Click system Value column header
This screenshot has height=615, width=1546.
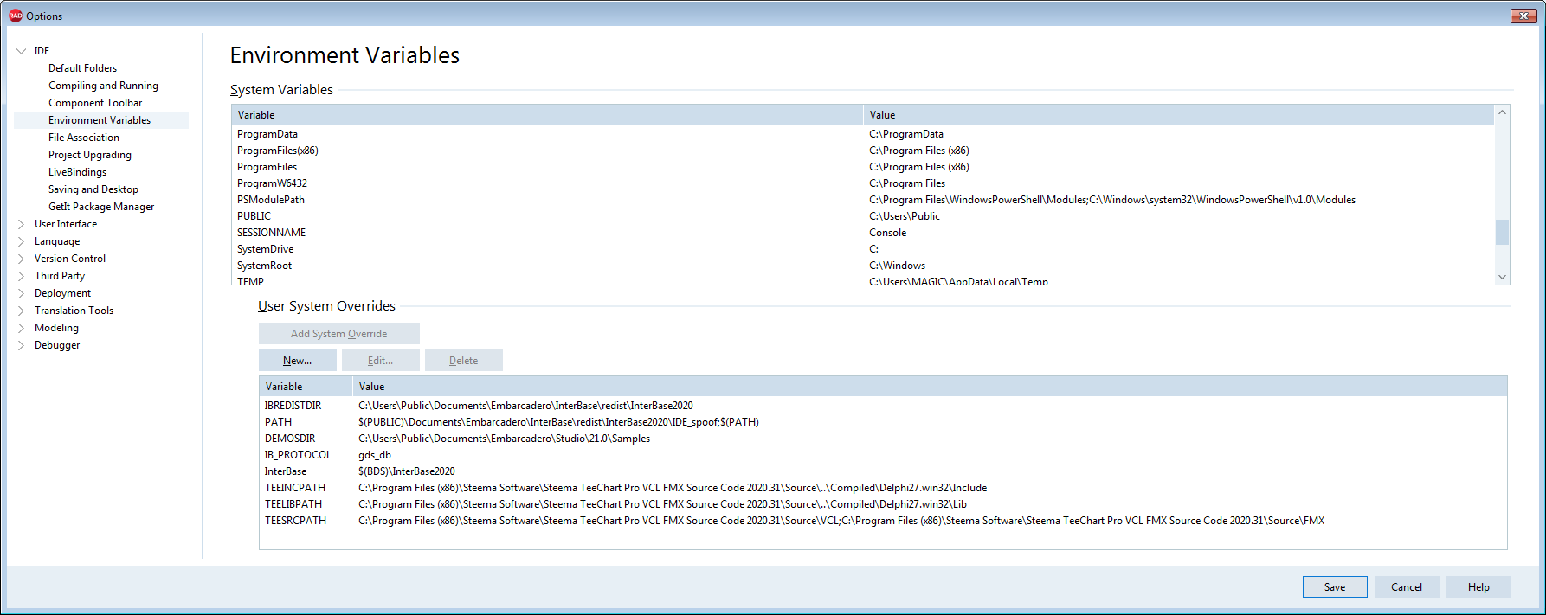coord(1179,115)
